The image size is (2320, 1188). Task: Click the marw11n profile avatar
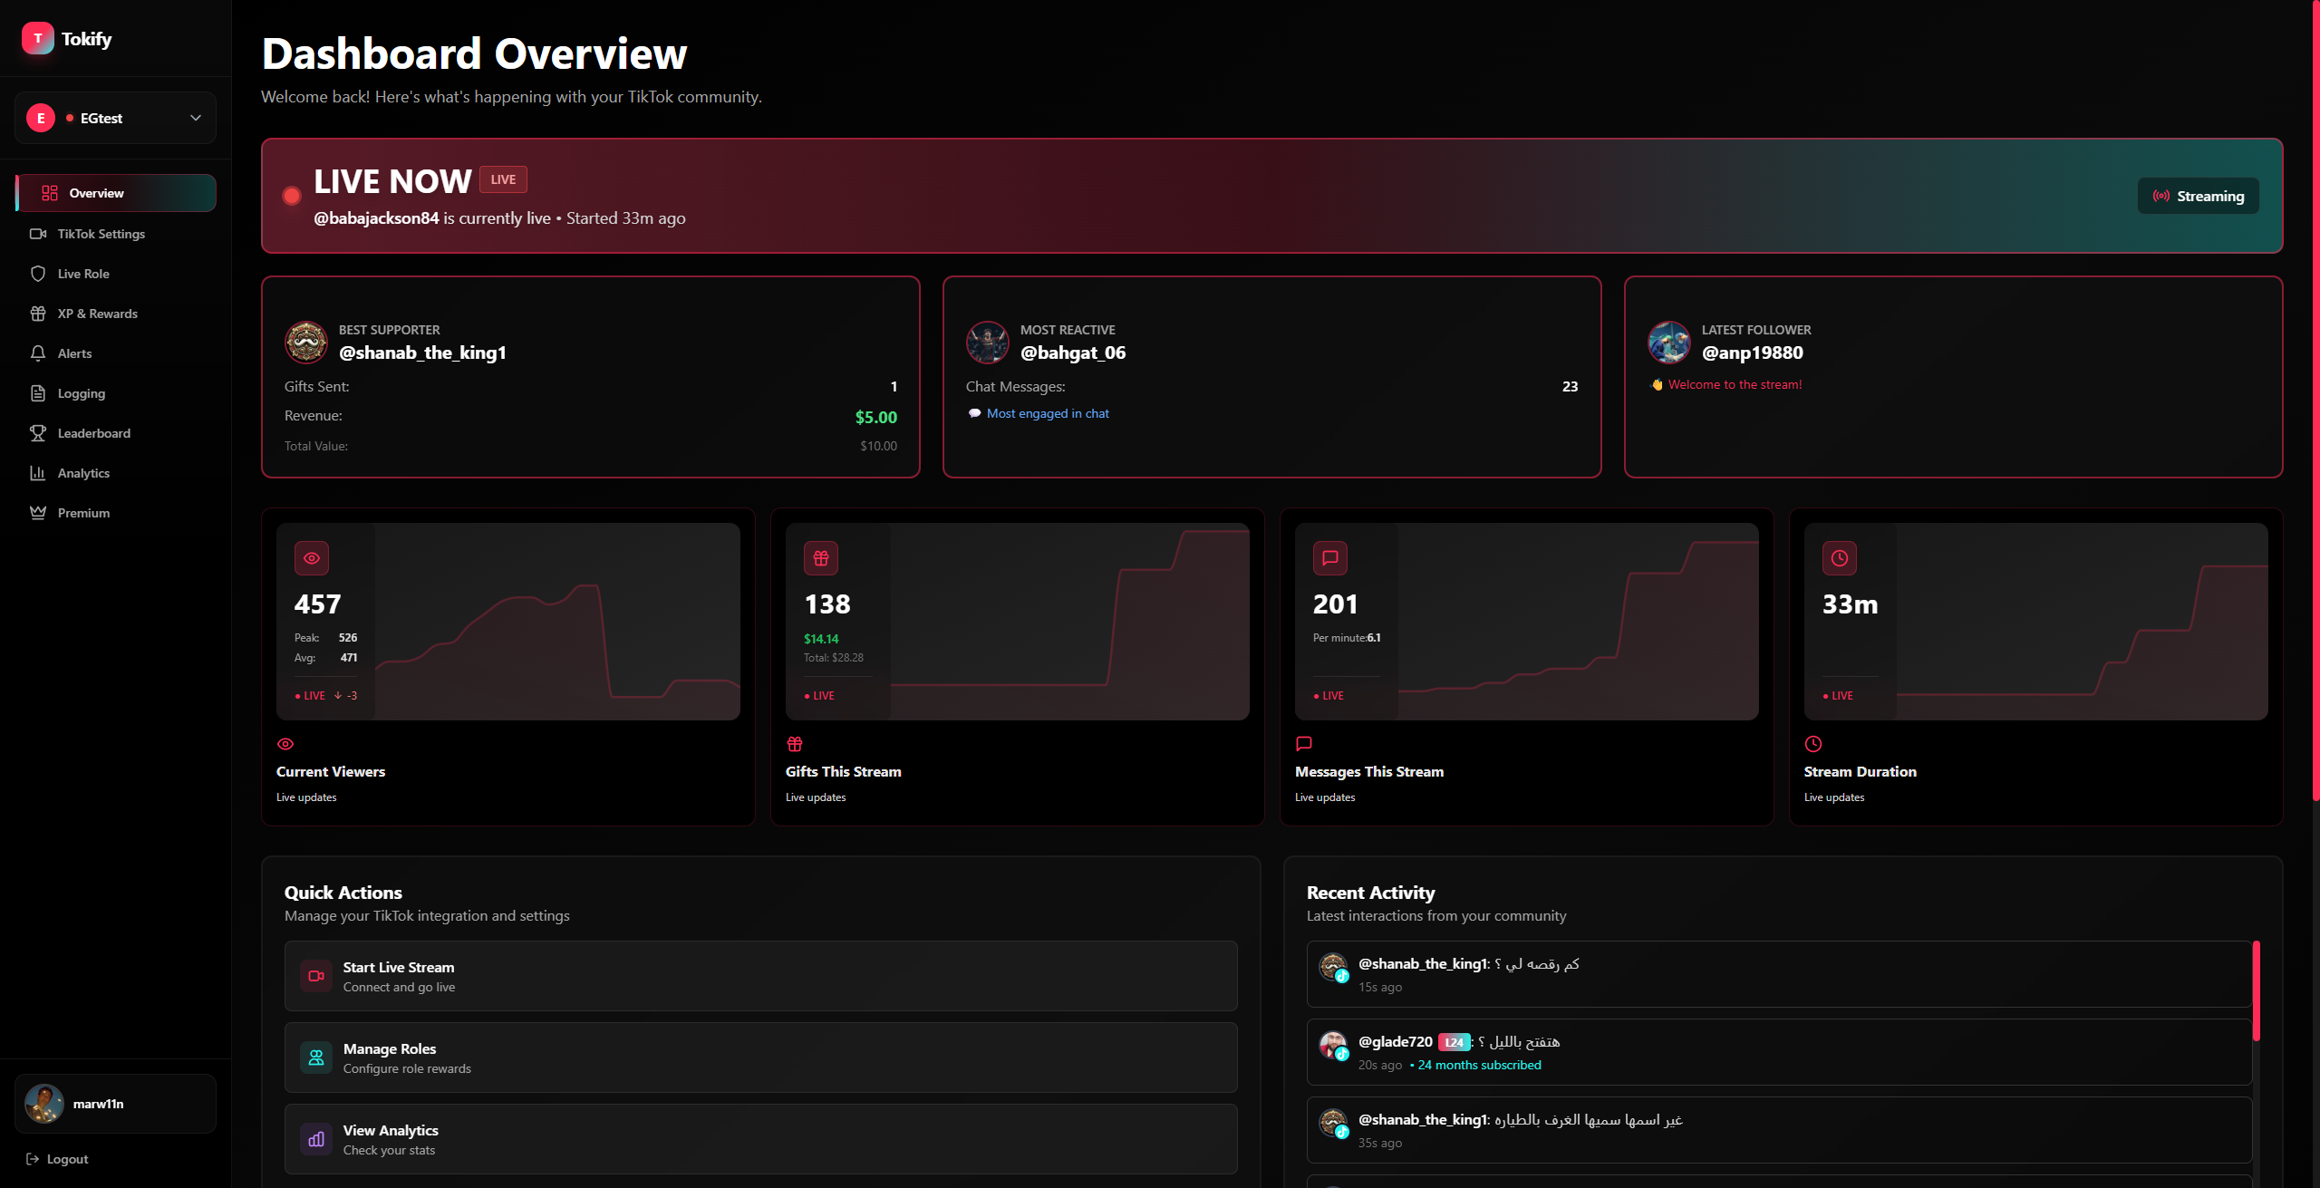[x=43, y=1103]
